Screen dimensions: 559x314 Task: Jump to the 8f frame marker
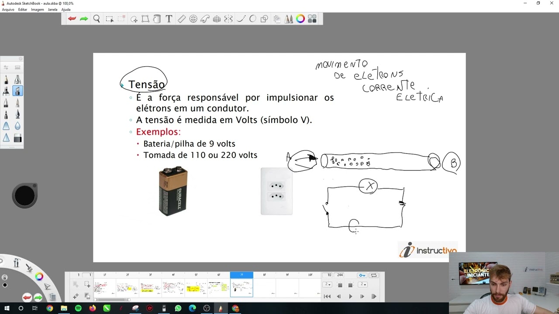pos(264,275)
